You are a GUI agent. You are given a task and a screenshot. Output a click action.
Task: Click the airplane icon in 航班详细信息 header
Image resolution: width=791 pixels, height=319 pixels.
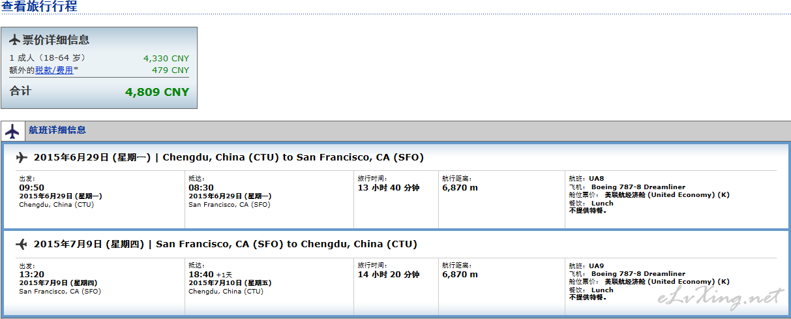point(12,131)
